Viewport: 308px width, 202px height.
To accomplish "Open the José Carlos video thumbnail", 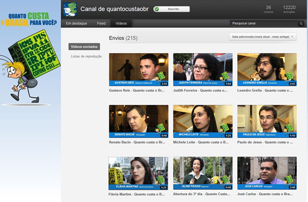I will 267,173.
